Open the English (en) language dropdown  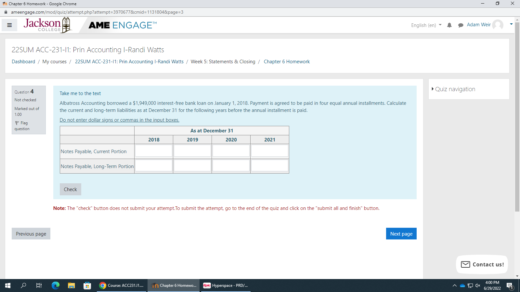(x=426, y=25)
